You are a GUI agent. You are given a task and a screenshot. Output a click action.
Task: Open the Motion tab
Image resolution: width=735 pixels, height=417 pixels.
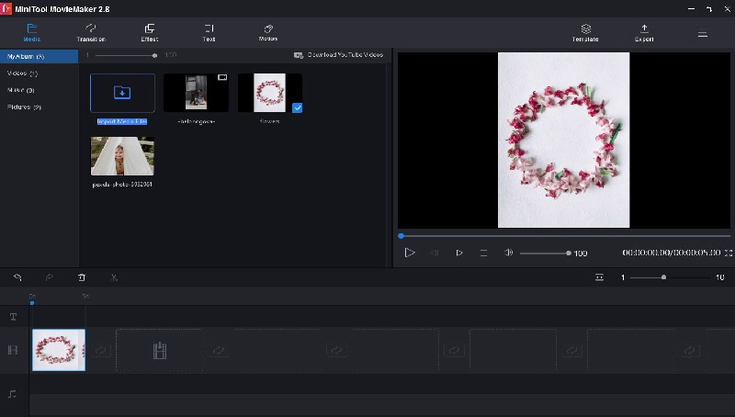pos(268,33)
